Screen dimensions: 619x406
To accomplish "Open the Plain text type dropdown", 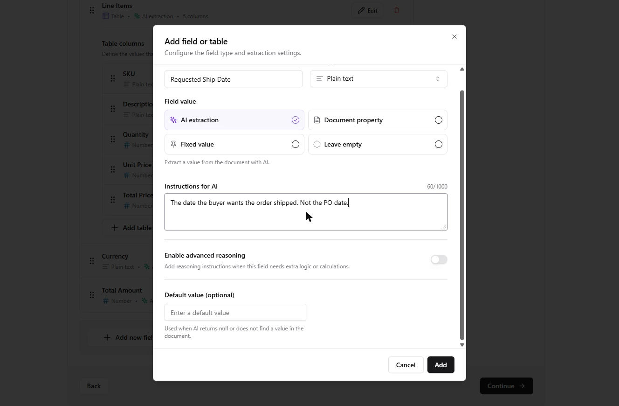I will pos(378,79).
